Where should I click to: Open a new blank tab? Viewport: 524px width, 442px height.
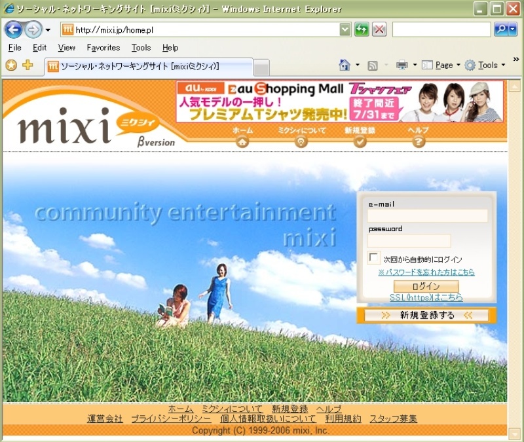[261, 68]
